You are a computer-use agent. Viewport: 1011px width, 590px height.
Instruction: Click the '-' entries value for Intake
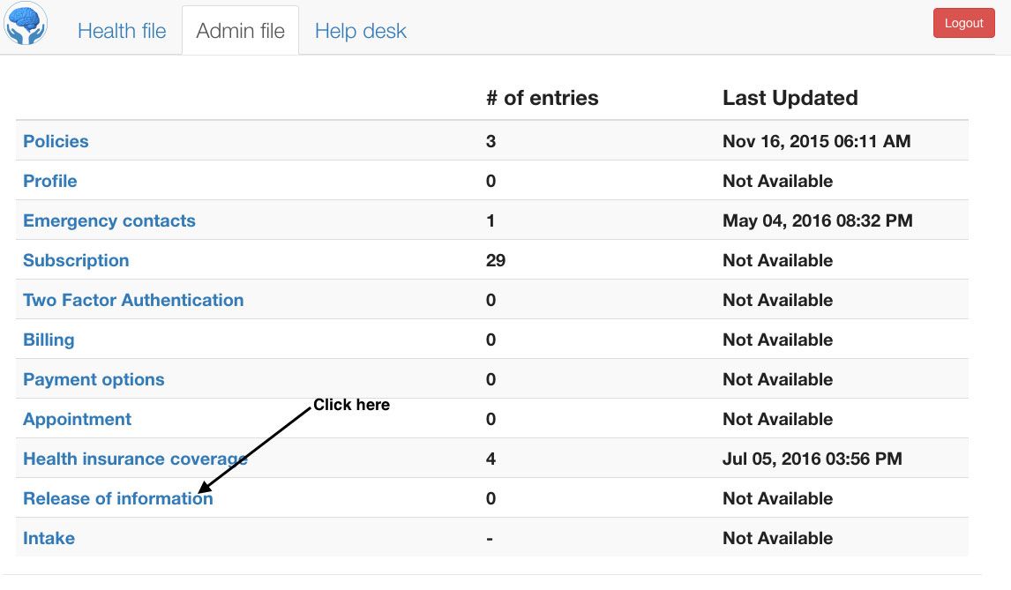[x=490, y=539]
